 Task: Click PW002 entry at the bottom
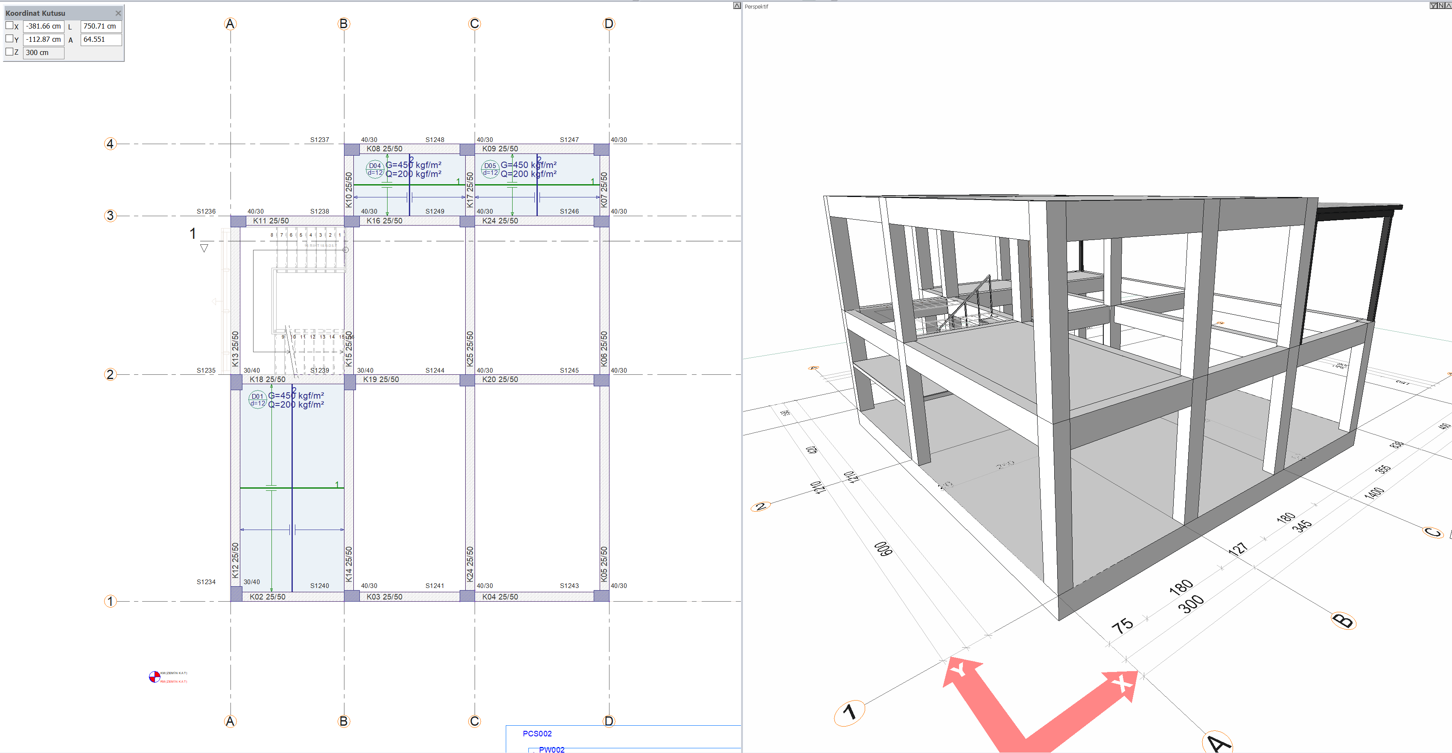(x=551, y=749)
